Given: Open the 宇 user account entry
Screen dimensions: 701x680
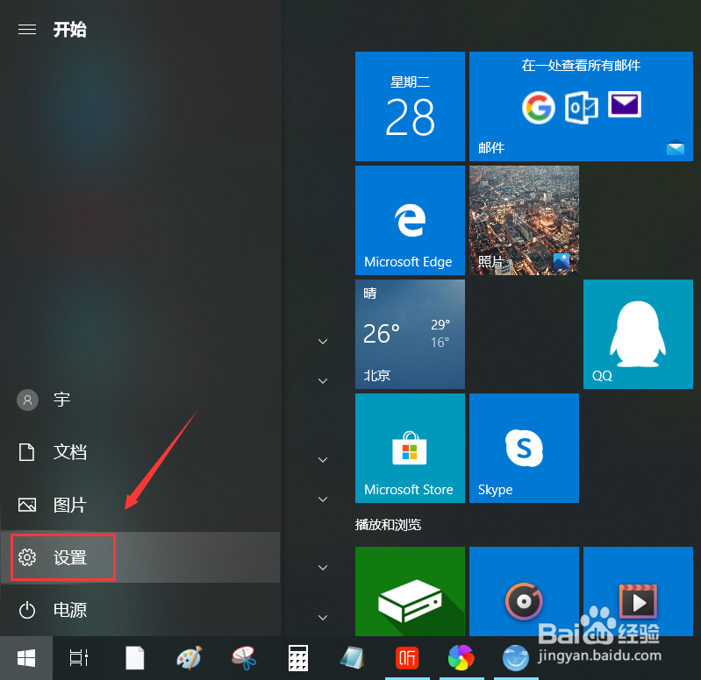Looking at the screenshot, I should pos(139,400).
